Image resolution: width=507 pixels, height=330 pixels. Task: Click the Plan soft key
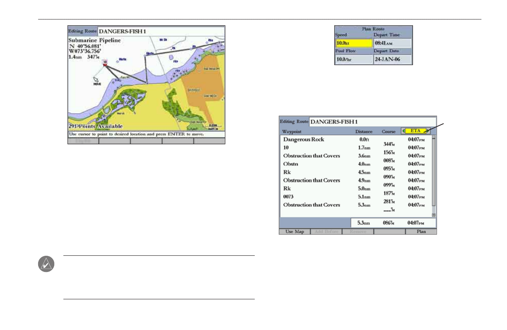click(421, 231)
